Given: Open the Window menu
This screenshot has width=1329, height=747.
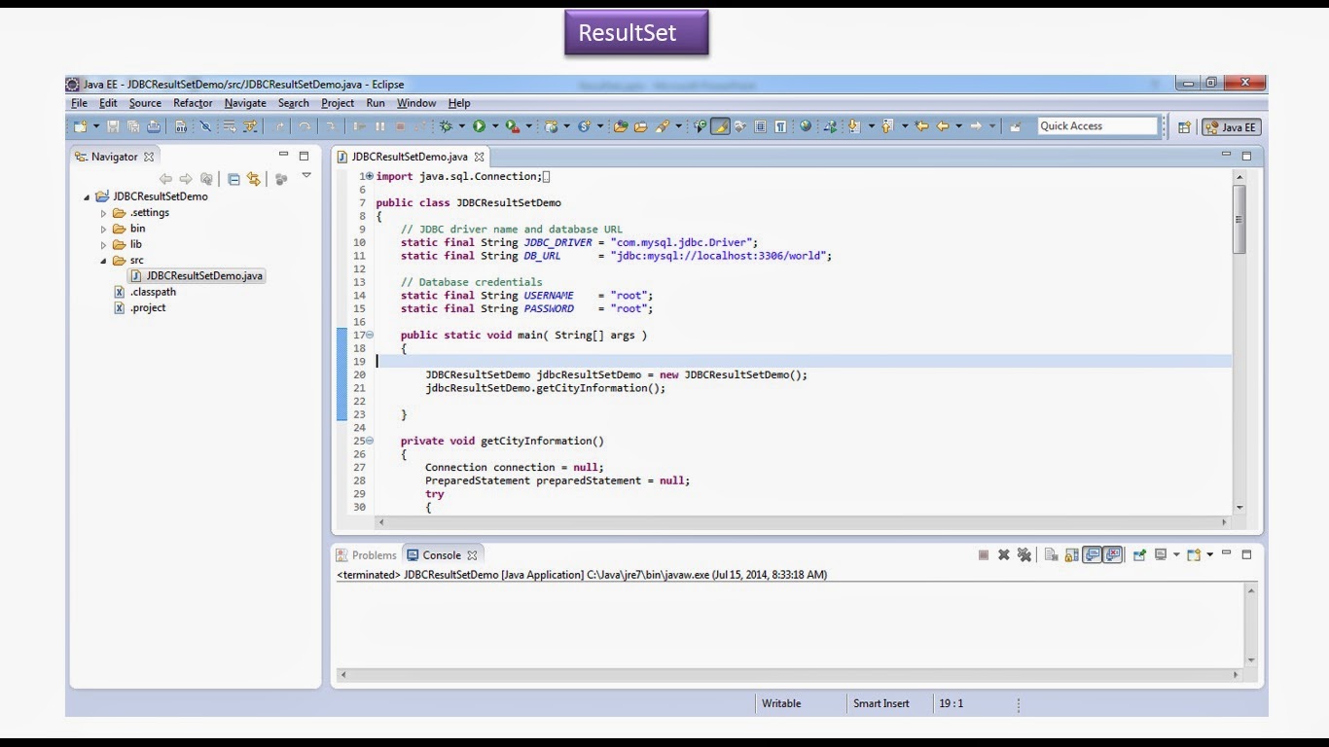Looking at the screenshot, I should pyautogui.click(x=416, y=103).
